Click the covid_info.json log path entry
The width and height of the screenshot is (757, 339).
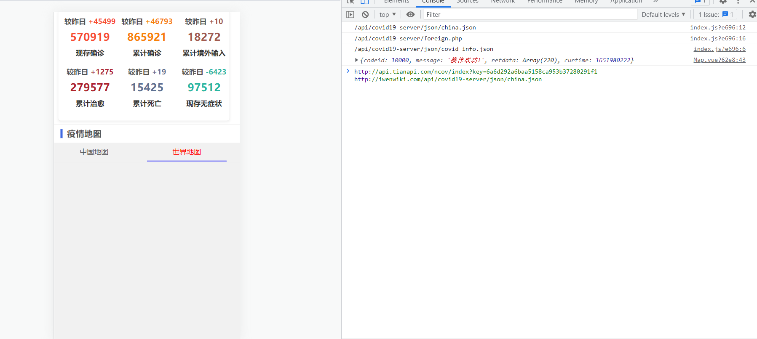(424, 49)
